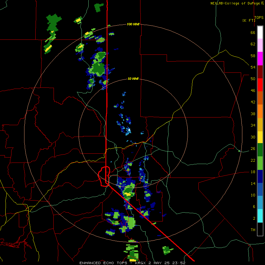The width and height of the screenshot is (265, 265).
Task: Click the dark green 22-26 legend swatch
Action: (x=260, y=150)
